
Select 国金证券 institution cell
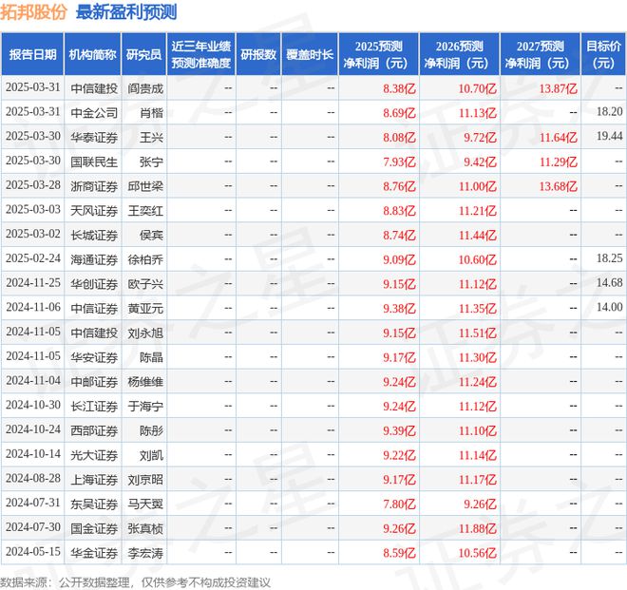[x=94, y=528]
